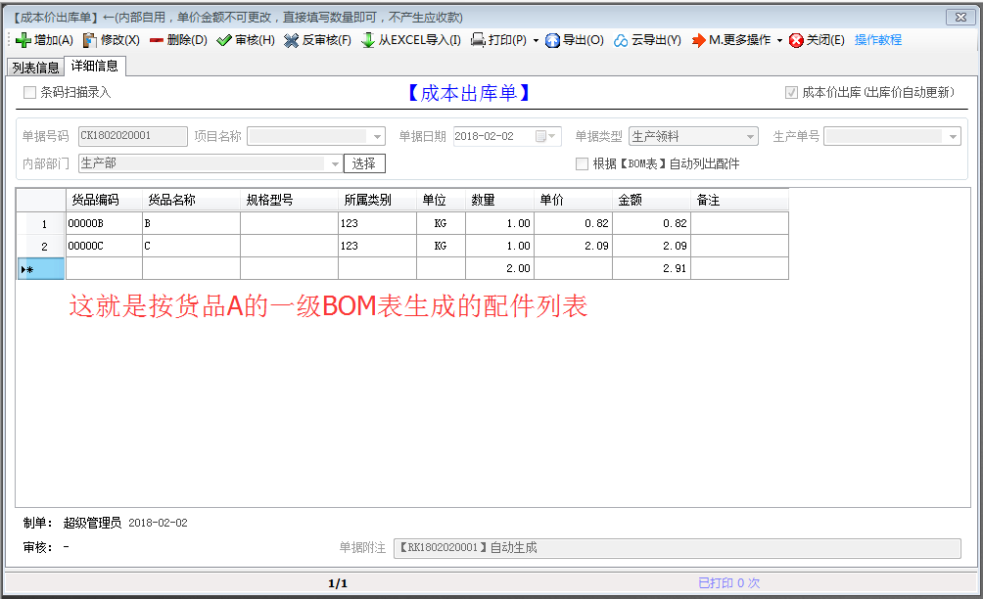Click the 修改(X) edit icon
983x599 pixels.
point(90,40)
